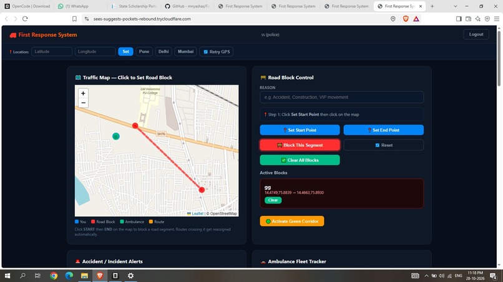Screen dimensions: 503x282
Task: Switch to the WhatsApp tab
Action: pos(73,6)
